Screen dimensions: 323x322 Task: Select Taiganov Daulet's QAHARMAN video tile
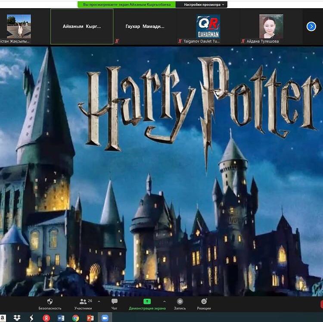click(208, 27)
